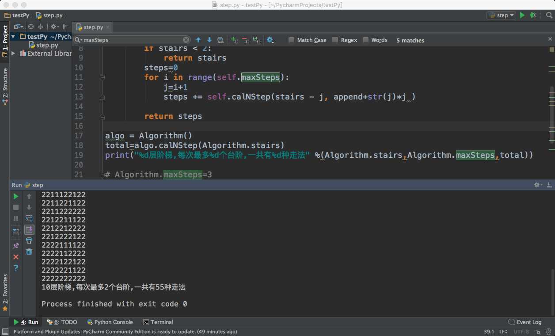Enable Regex checkbox

click(335, 40)
